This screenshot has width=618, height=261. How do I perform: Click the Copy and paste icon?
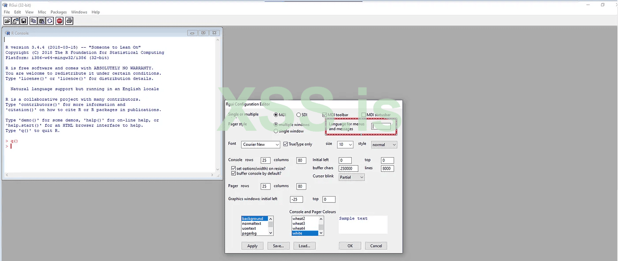point(50,21)
